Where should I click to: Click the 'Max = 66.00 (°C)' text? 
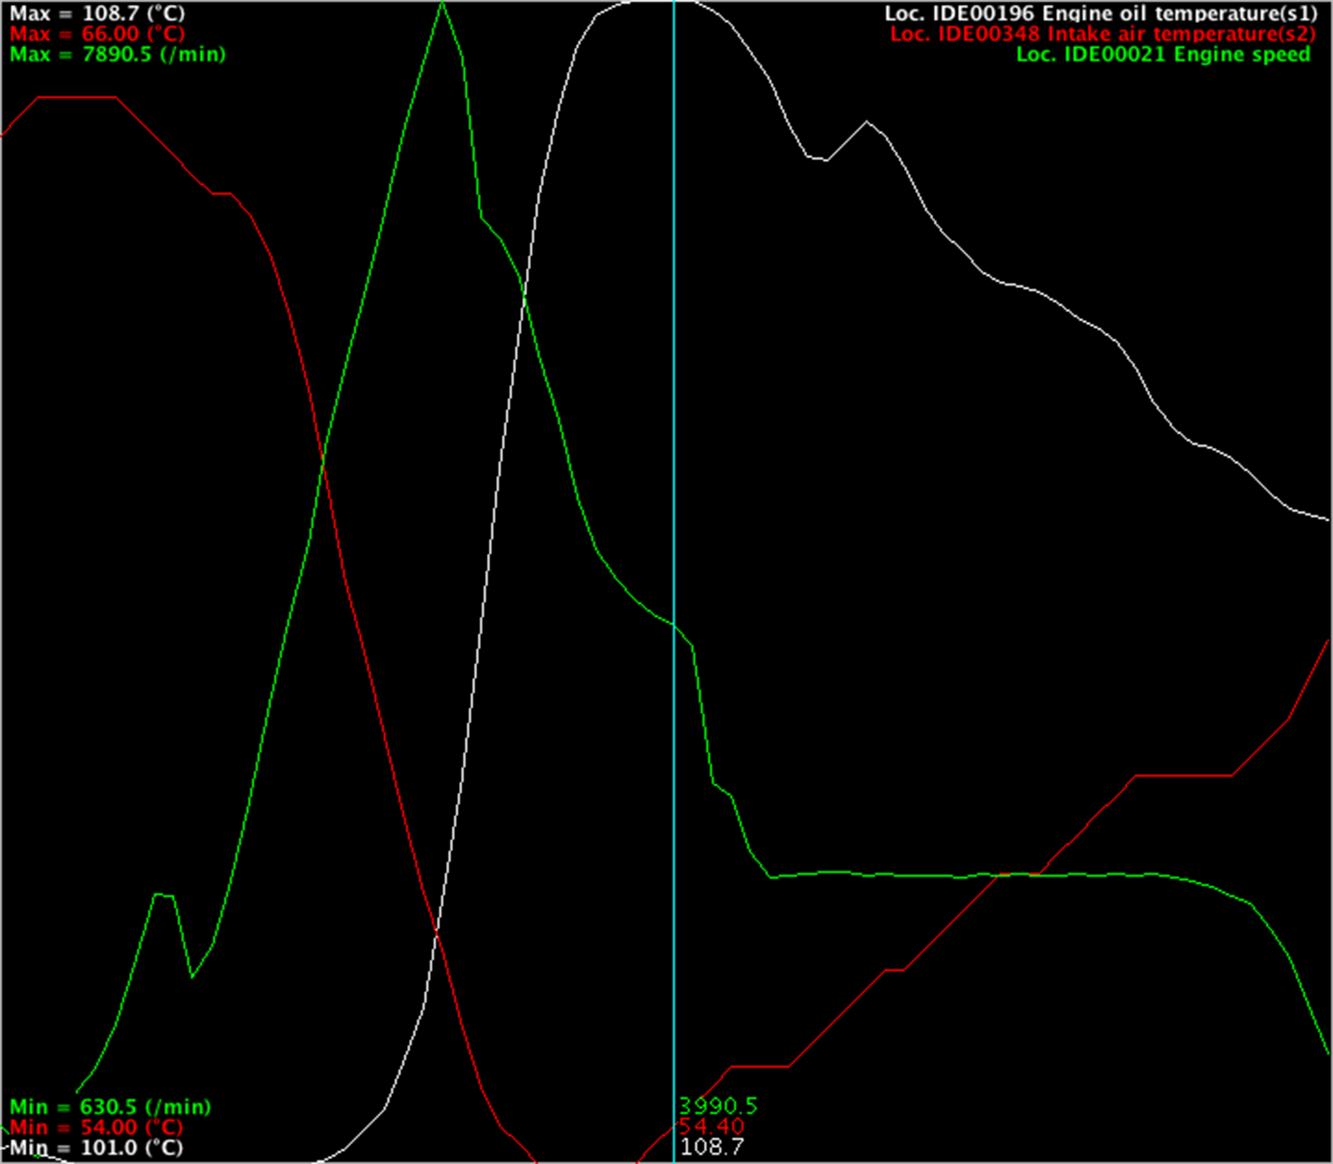point(97,34)
